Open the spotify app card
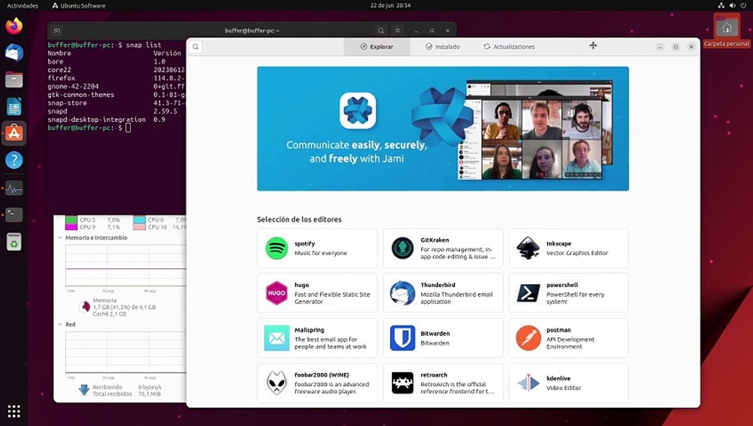753x426 pixels. 317,248
